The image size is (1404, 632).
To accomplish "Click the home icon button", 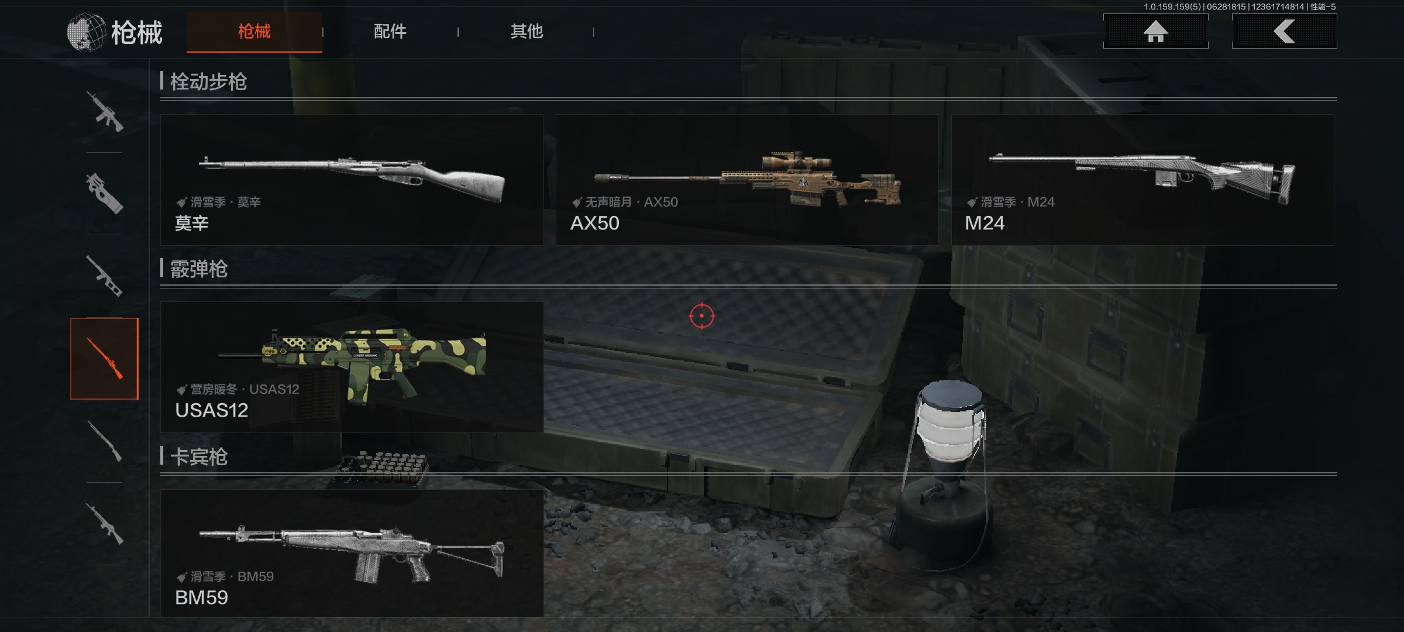I will tap(1155, 31).
